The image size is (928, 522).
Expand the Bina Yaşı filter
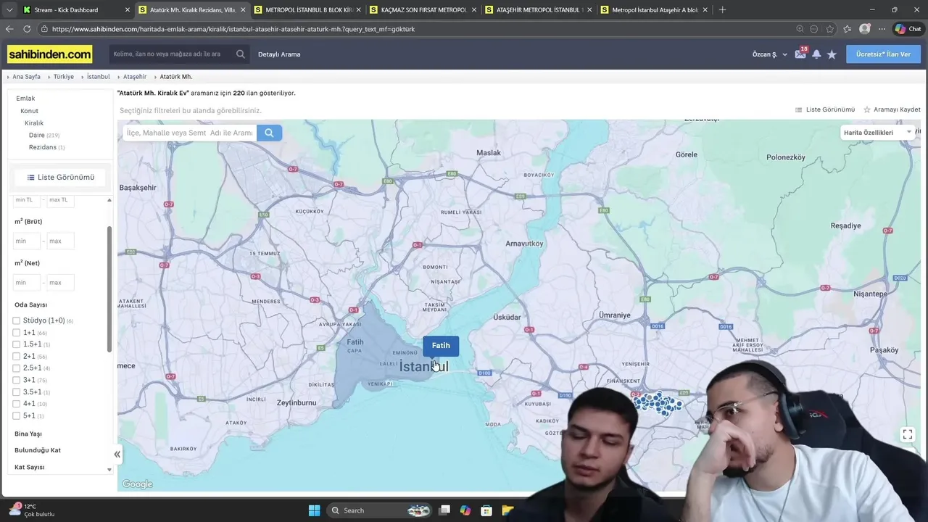click(28, 434)
